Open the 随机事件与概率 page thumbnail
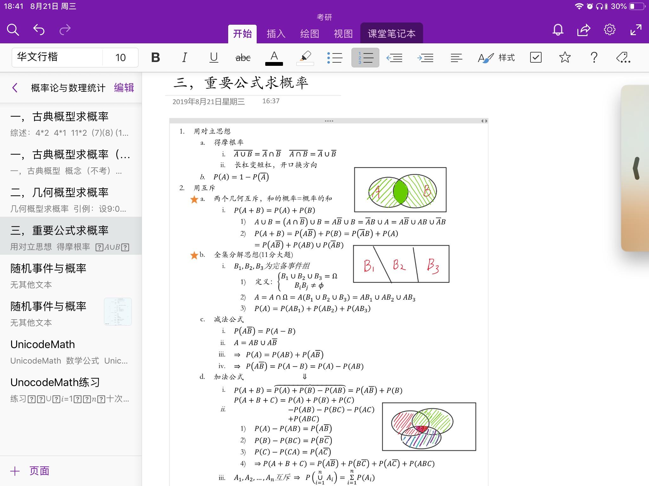 tap(118, 311)
